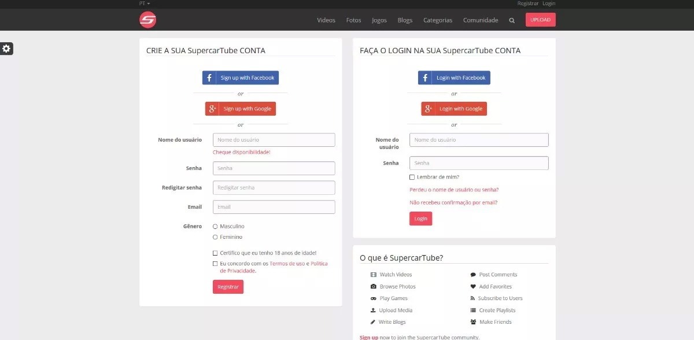Submit the Registrar form button

coord(228,287)
